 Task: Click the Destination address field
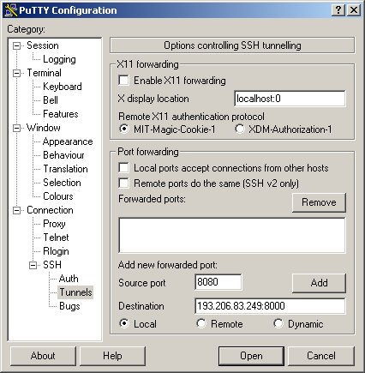click(270, 306)
